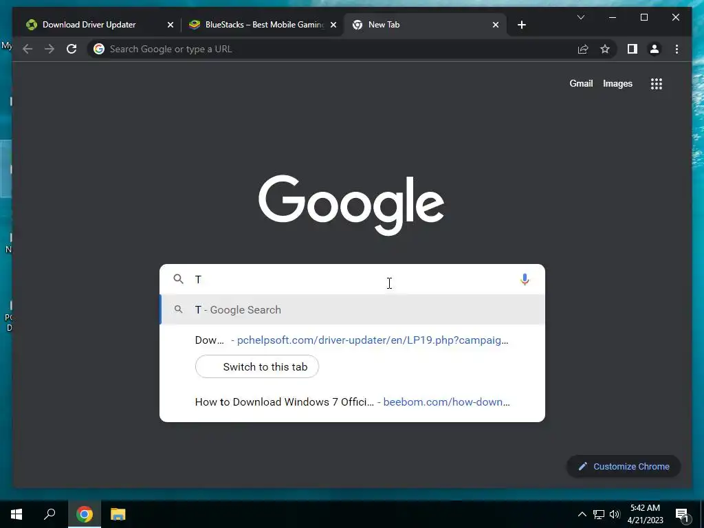The height and width of the screenshot is (528, 704).
Task: Click the magnifier icon in the search box
Action: (x=178, y=279)
